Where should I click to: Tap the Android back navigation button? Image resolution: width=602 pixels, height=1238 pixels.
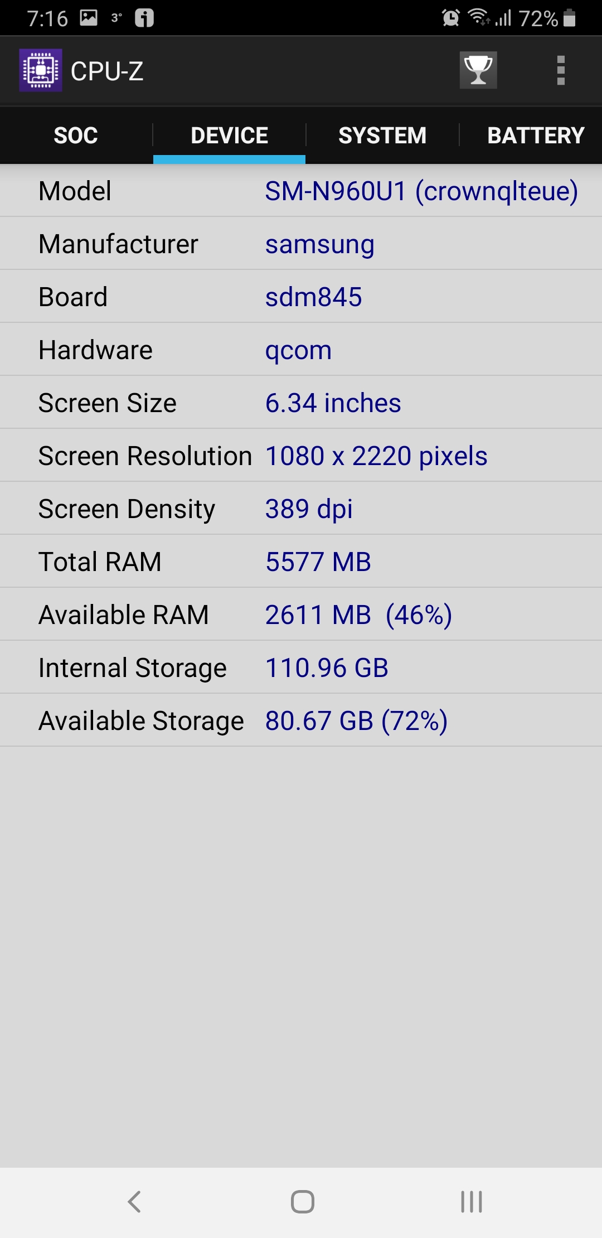[134, 1201]
